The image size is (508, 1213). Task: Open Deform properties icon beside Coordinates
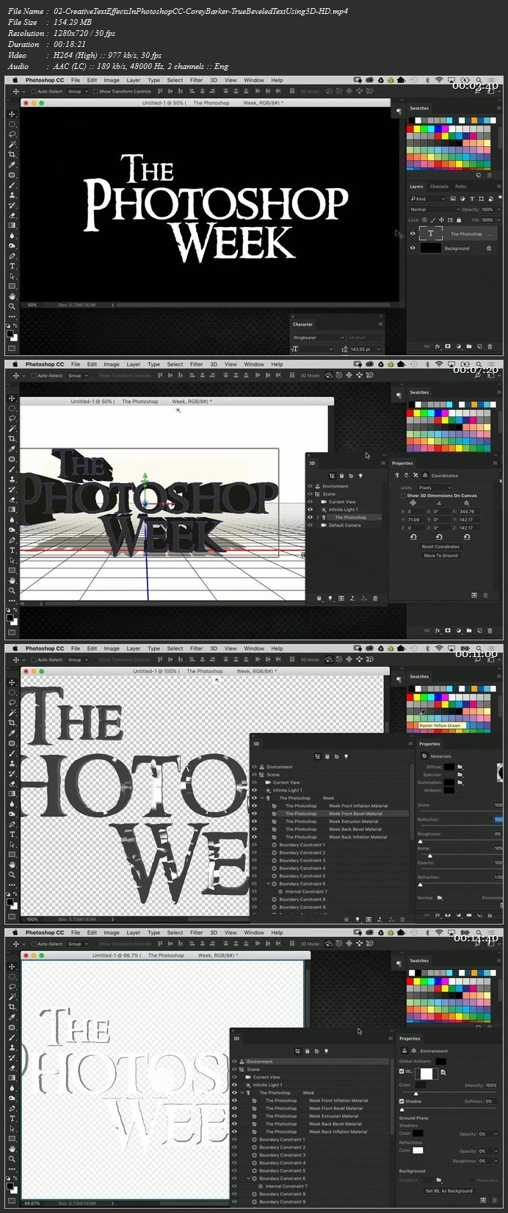pyautogui.click(x=406, y=475)
